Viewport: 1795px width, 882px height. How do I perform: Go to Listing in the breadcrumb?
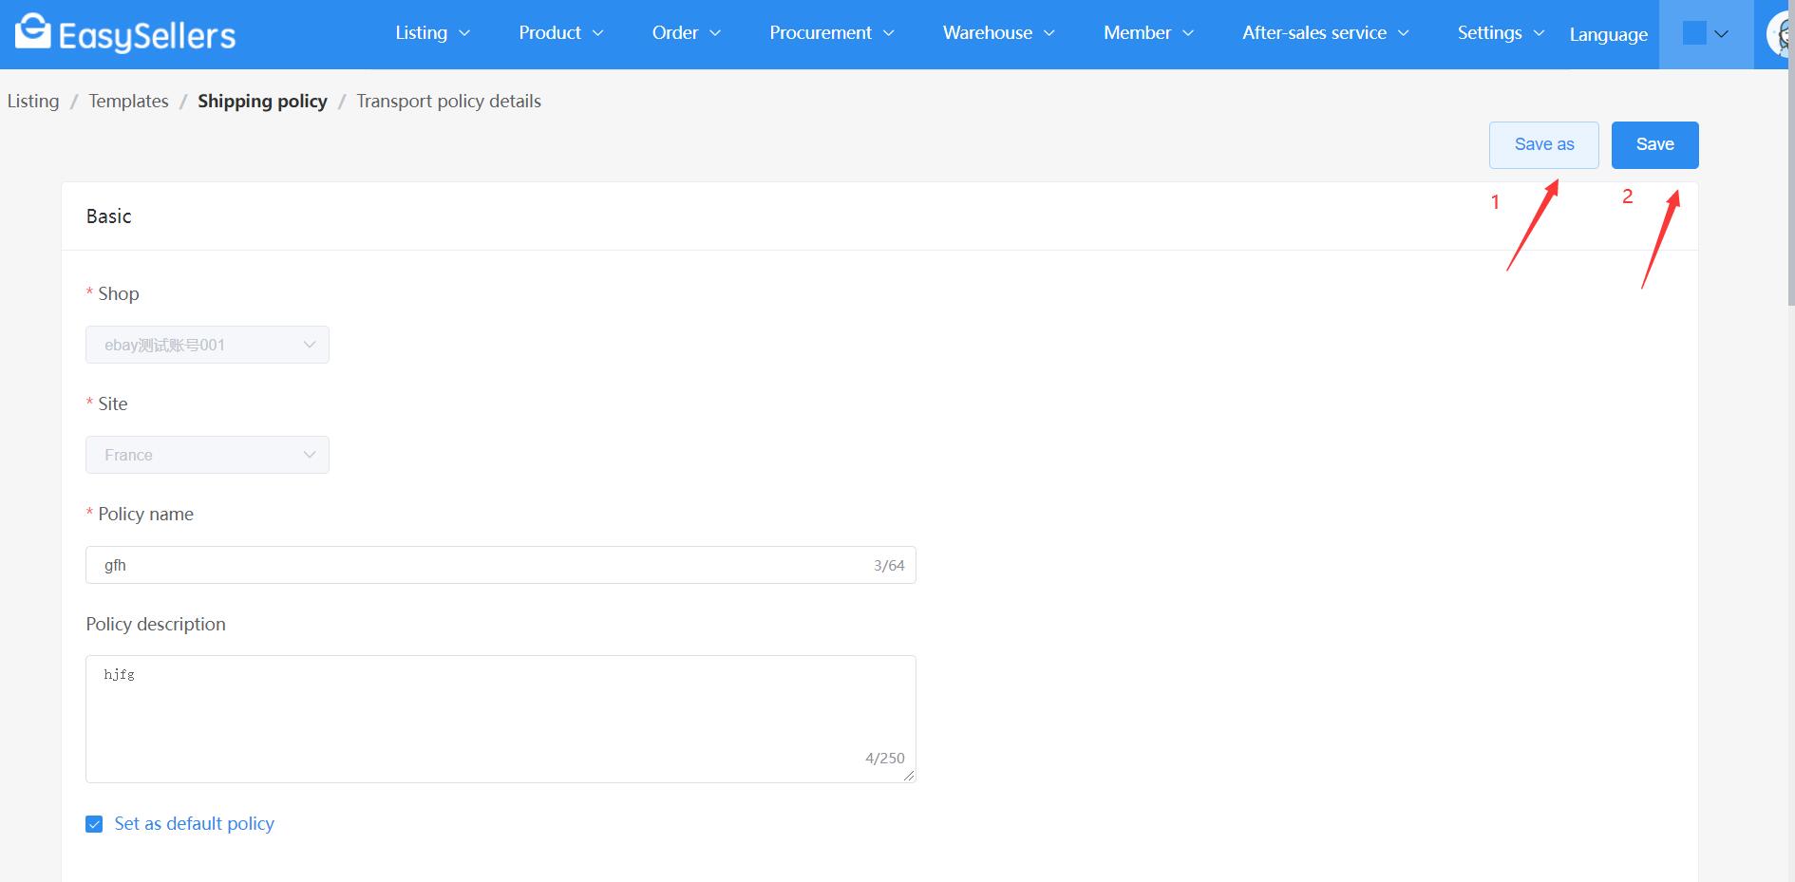[x=33, y=101]
